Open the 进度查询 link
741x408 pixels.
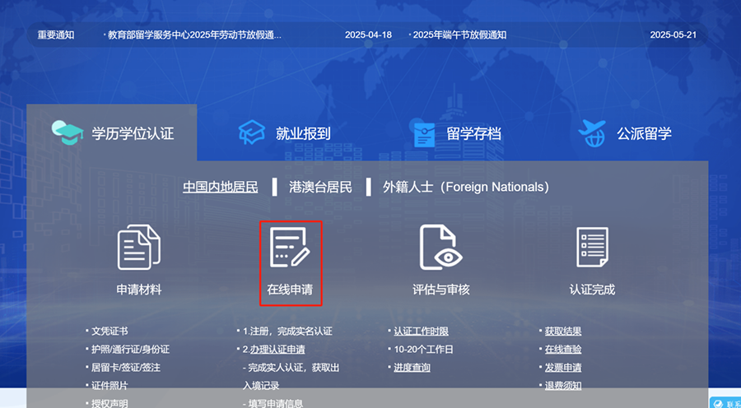(412, 368)
